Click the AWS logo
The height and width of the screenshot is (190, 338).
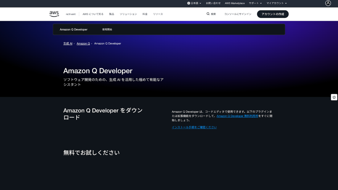(x=54, y=14)
